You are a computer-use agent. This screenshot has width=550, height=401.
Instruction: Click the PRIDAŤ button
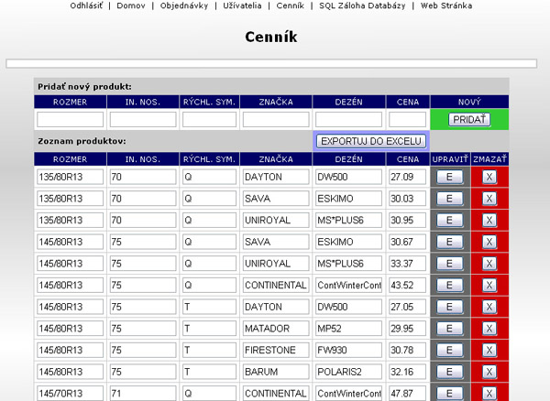click(469, 119)
